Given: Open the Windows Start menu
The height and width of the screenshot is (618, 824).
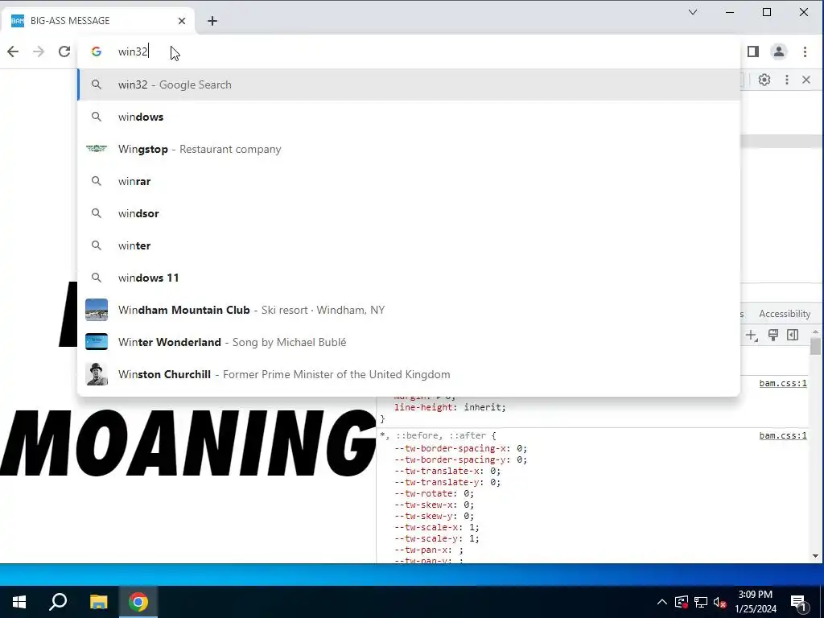Looking at the screenshot, I should point(19,602).
